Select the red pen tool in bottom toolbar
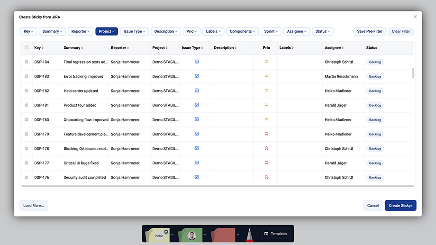Viewport: 436px width, 245px height. 248,234
